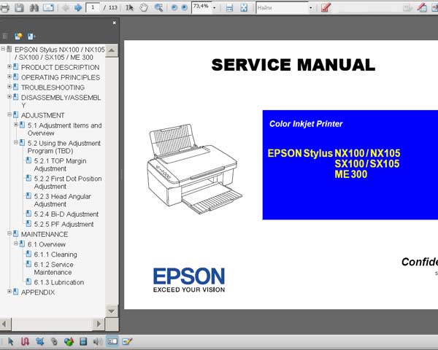The width and height of the screenshot is (438, 350).
Task: Click the Print icon in the toolbar
Action: [5, 8]
